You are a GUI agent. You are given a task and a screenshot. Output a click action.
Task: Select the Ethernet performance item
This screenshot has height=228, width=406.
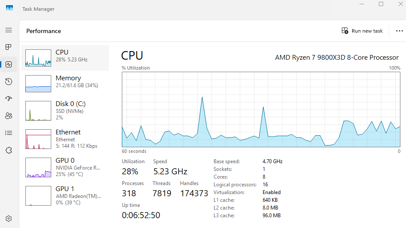[x=65, y=138]
